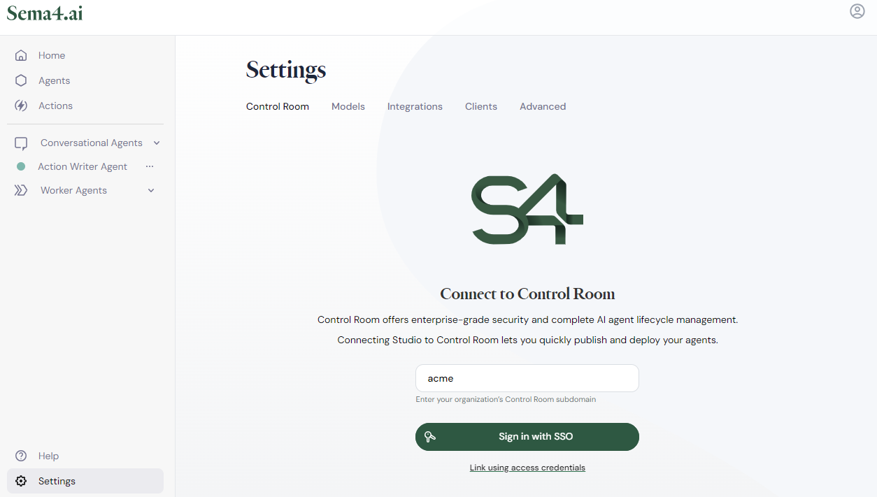Image resolution: width=877 pixels, height=497 pixels.
Task: Open the Integrations tab
Action: [x=415, y=106]
